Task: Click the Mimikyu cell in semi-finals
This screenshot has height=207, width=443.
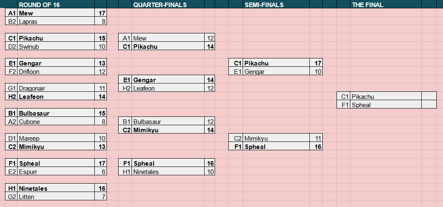Action: click(276, 139)
